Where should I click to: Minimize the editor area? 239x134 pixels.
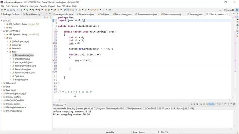231,13
